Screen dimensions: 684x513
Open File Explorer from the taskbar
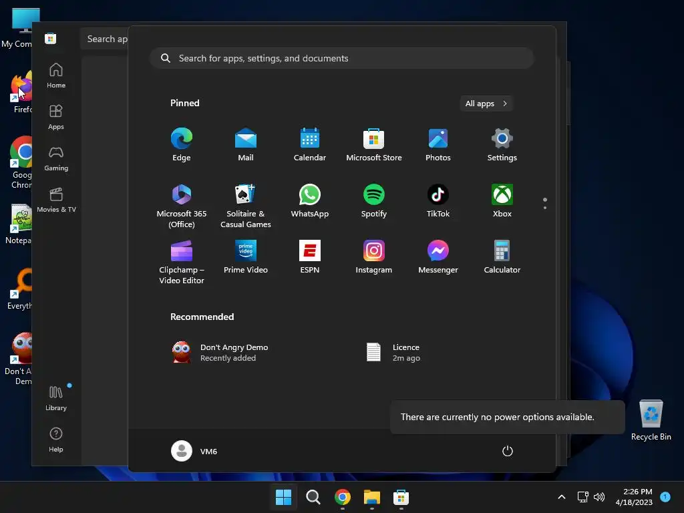[x=371, y=497]
